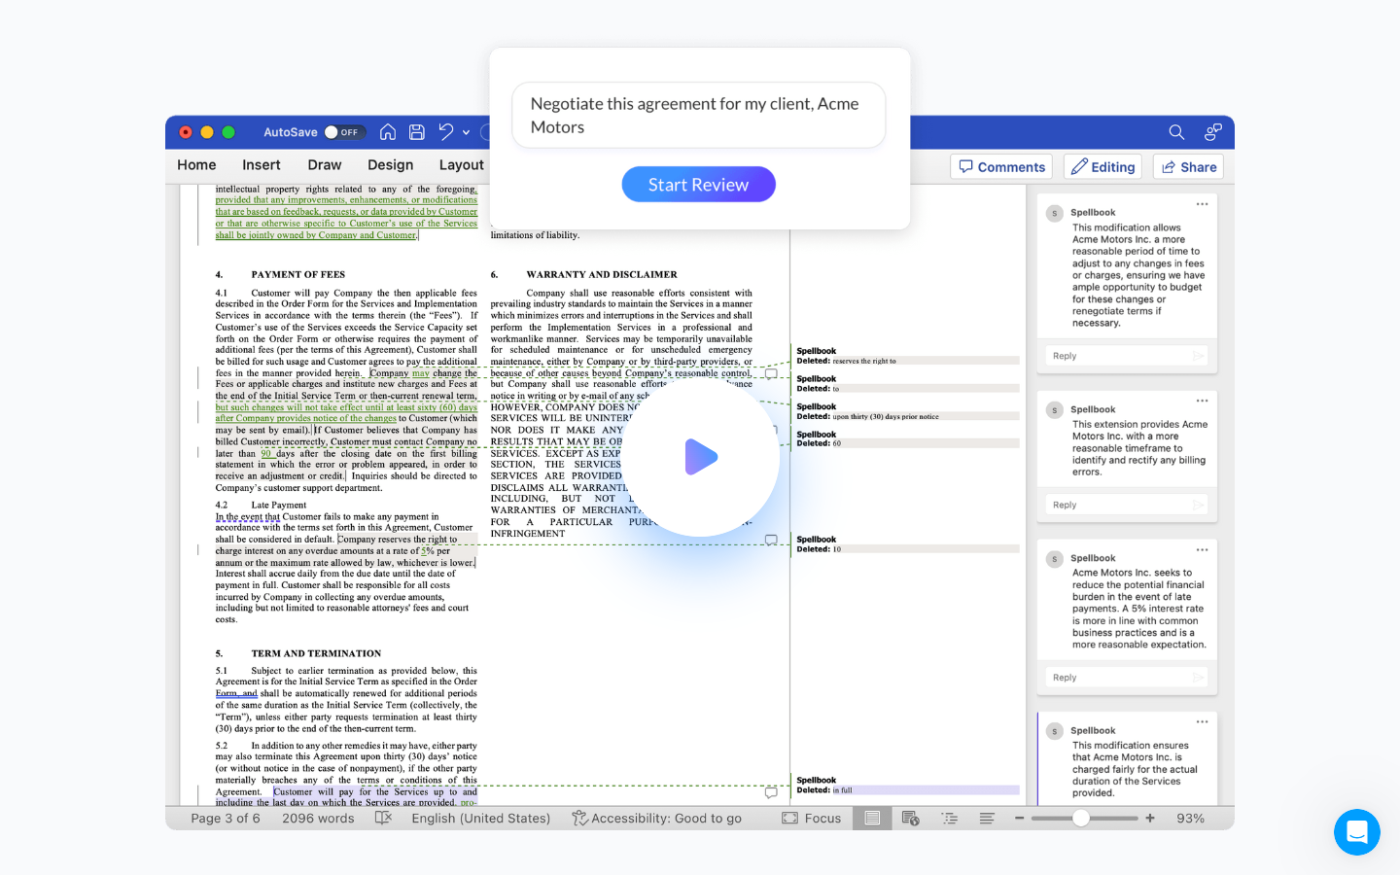
Task: Click the 'Page 3 of 6' status indicator
Action: 226,819
